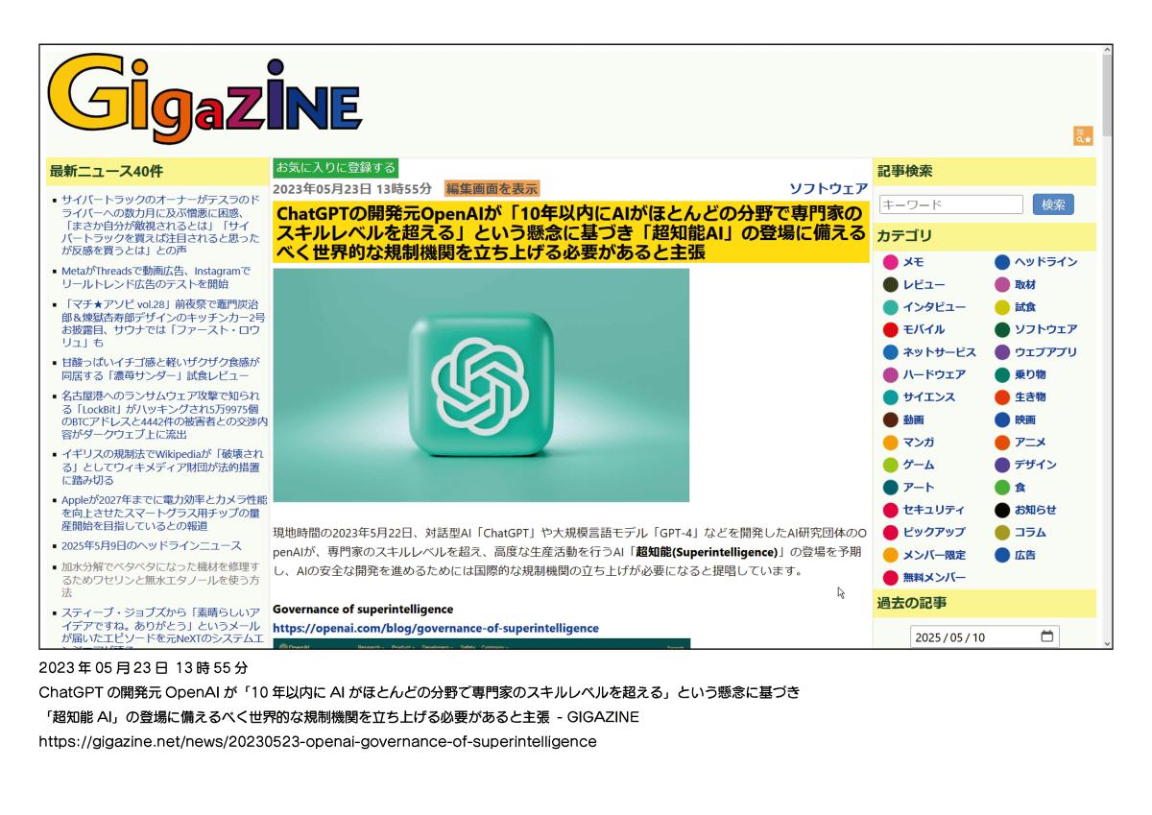Screen dimensions: 1152x815
Task: Click the green お気に入りに登録する button
Action: pyautogui.click(x=336, y=168)
